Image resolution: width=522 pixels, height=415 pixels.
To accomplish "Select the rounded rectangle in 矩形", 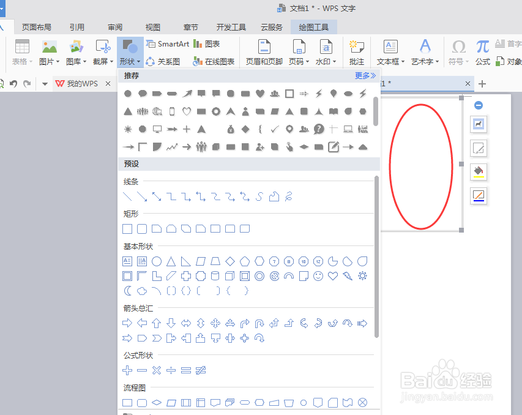I will click(x=142, y=229).
